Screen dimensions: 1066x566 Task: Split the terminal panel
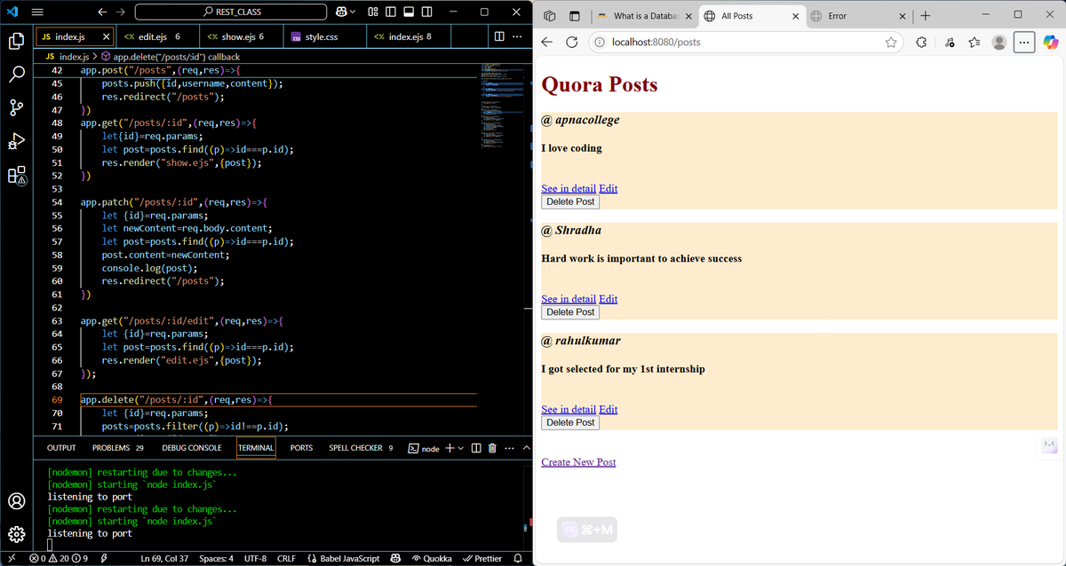point(476,448)
